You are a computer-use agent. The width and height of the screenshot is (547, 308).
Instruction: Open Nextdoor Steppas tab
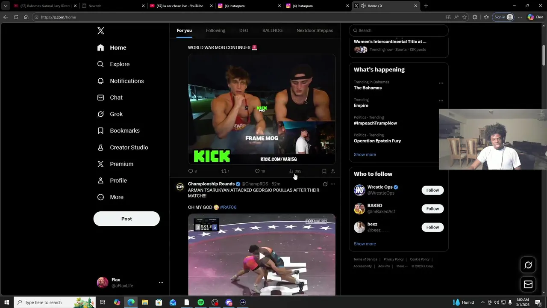pos(315,30)
